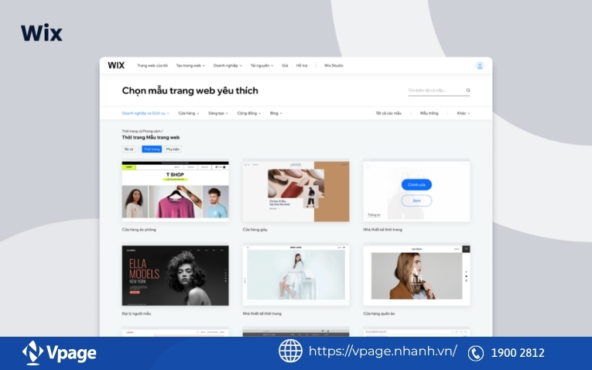Click 'Thông tin' link on hovered template
Screen dimensions: 592x370
click(x=374, y=215)
